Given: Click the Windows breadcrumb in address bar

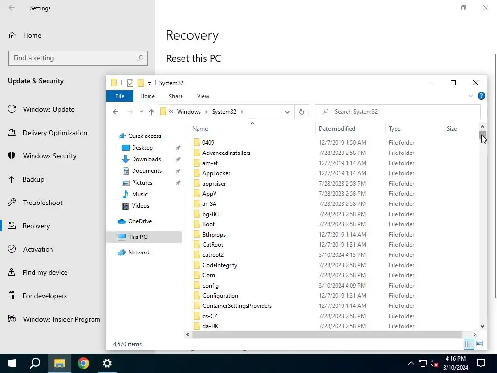Looking at the screenshot, I should point(189,112).
